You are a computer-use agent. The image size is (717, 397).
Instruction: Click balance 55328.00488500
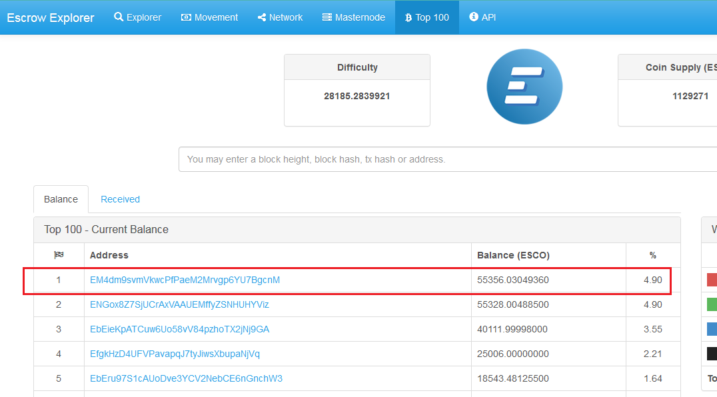pos(513,304)
